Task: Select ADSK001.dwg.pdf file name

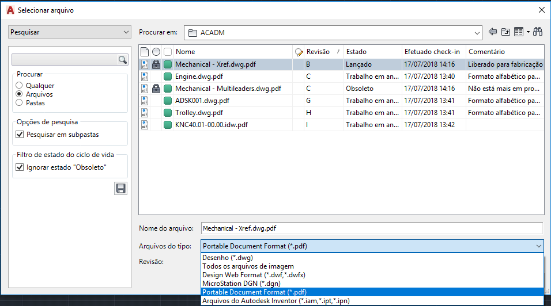Action: [x=202, y=101]
